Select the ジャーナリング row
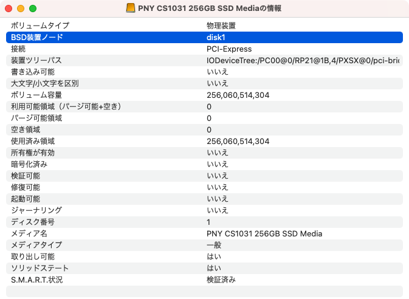The height and width of the screenshot is (299, 409). pos(204,210)
